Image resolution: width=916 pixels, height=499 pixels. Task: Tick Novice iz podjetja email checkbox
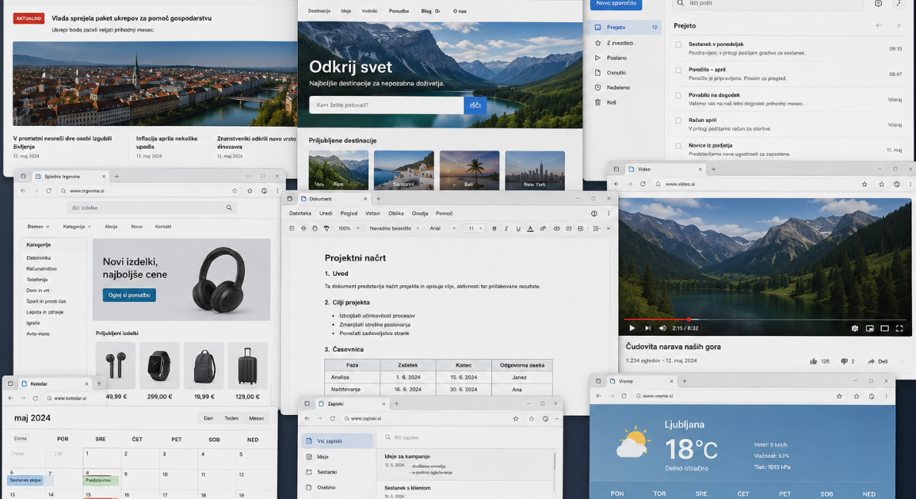pyautogui.click(x=678, y=146)
